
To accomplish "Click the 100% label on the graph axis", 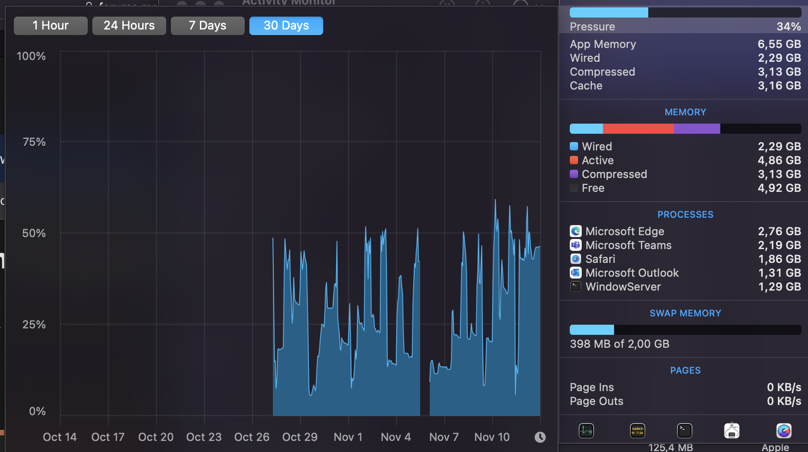I will click(31, 56).
